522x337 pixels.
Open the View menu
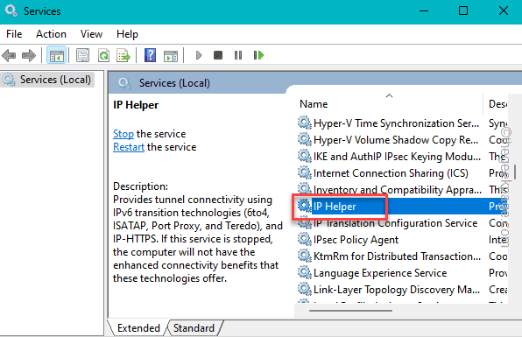coord(91,34)
